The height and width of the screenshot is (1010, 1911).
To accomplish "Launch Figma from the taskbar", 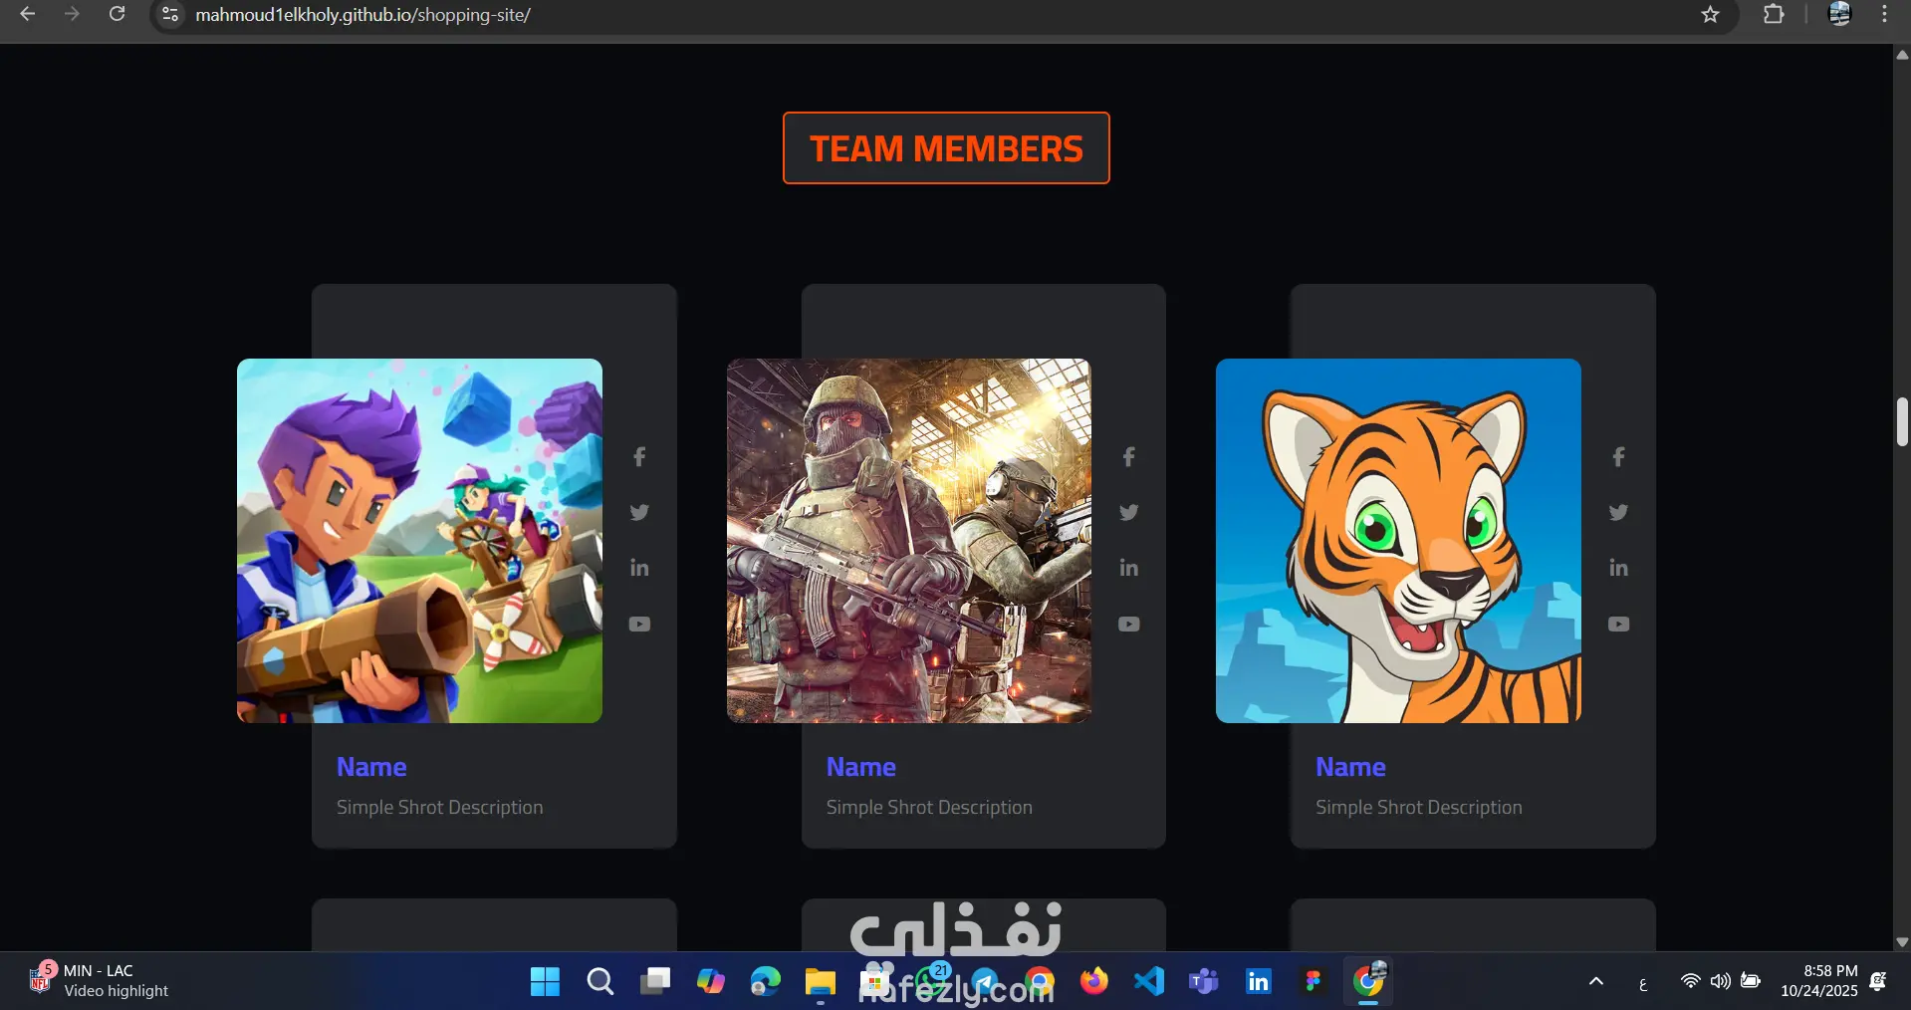I will tap(1314, 982).
